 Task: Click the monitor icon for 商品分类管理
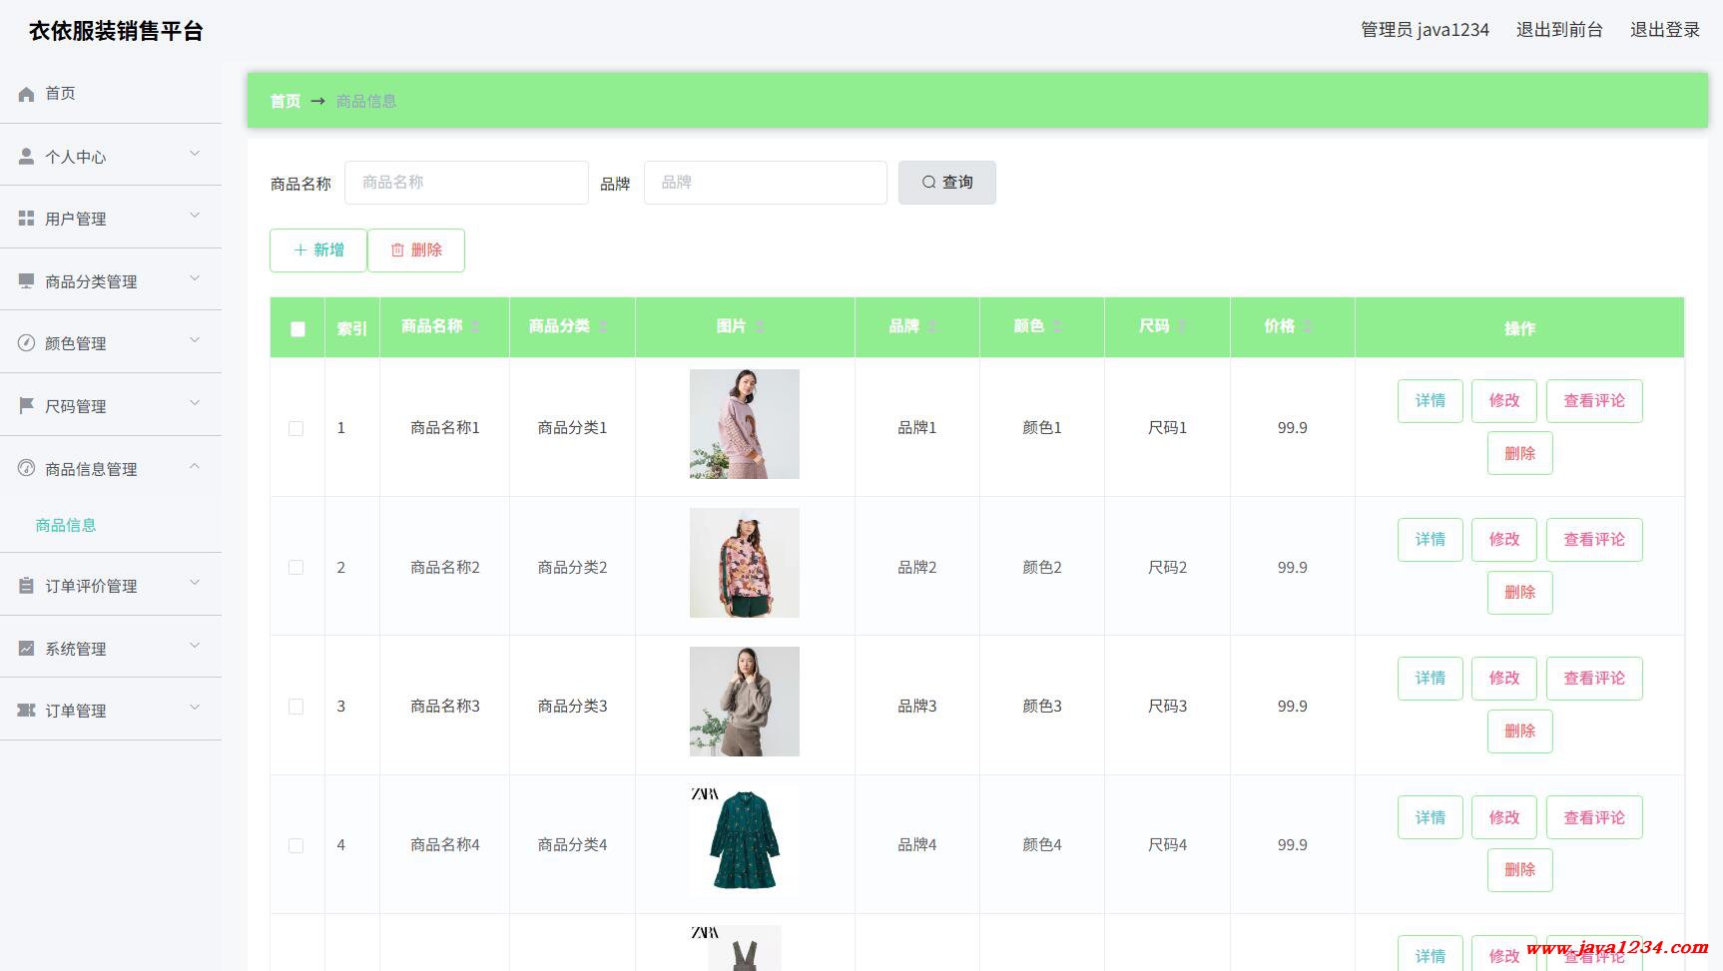[26, 281]
